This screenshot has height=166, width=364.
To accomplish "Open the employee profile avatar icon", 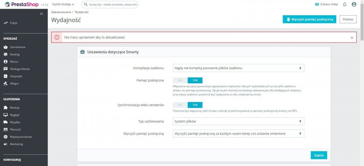I will 354,4.
